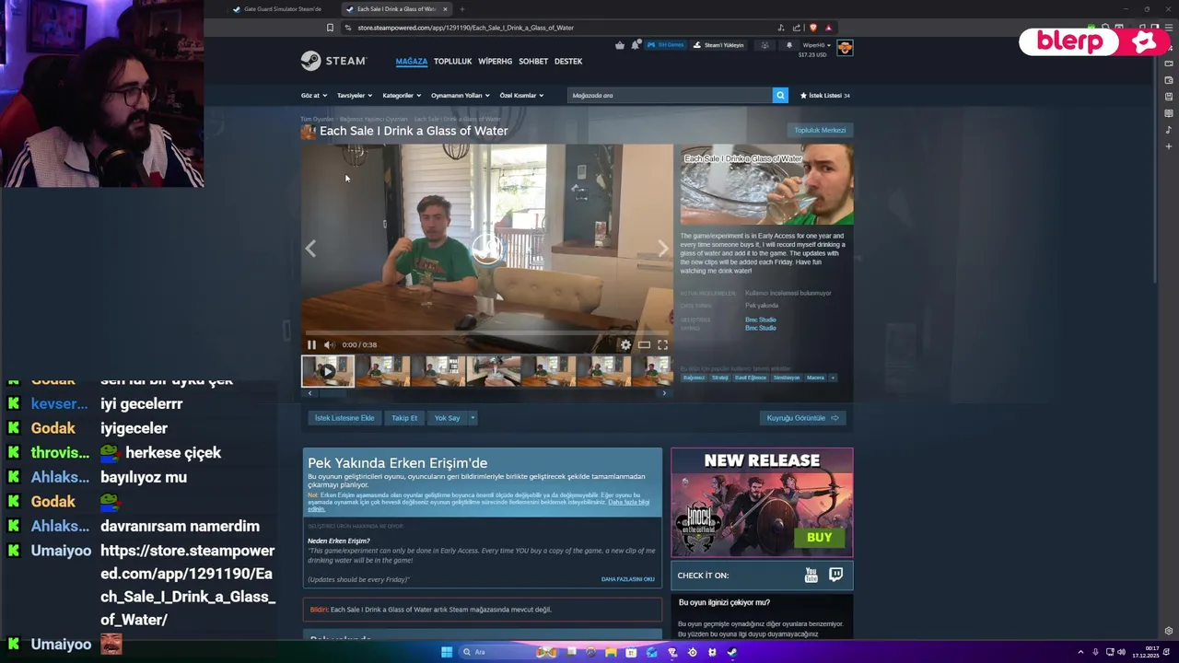This screenshot has height=663, width=1179.
Task: Click the address bar URL
Action: [x=465, y=28]
